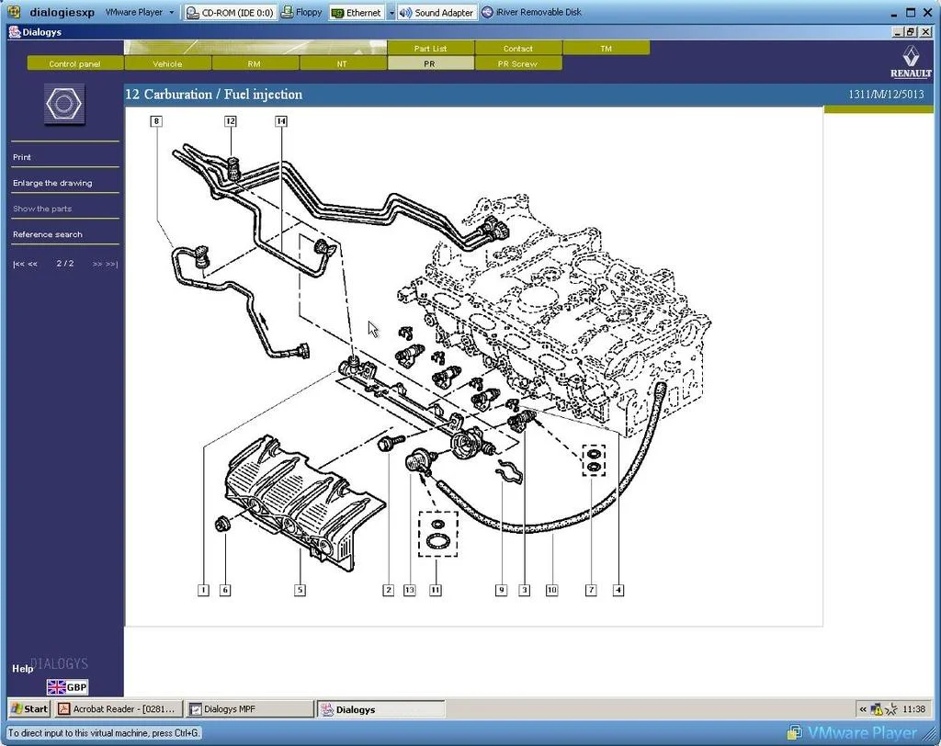Select part callout 10 in drawing
The image size is (941, 746).
pos(551,590)
